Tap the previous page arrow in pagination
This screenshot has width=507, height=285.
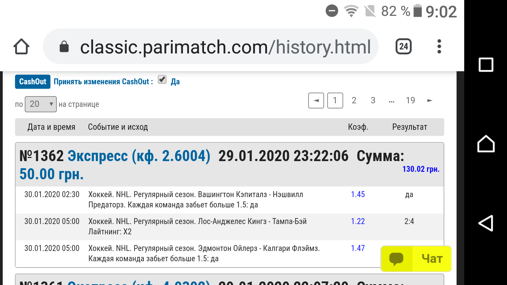[x=316, y=100]
